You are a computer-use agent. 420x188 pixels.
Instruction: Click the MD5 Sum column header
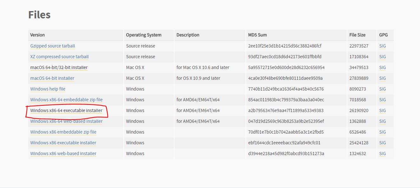coord(257,35)
